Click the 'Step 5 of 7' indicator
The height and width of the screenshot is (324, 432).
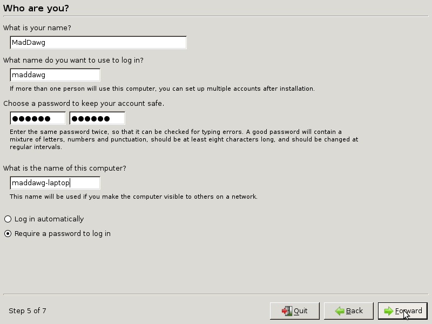coord(28,311)
